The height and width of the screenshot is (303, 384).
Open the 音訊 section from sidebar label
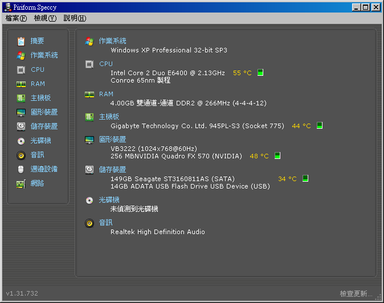click(x=37, y=155)
